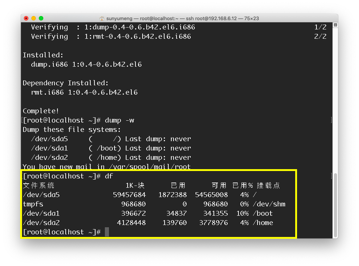The width and height of the screenshot is (359, 266).
Task: Click '968680' size value for tmpfs
Action: click(134, 204)
